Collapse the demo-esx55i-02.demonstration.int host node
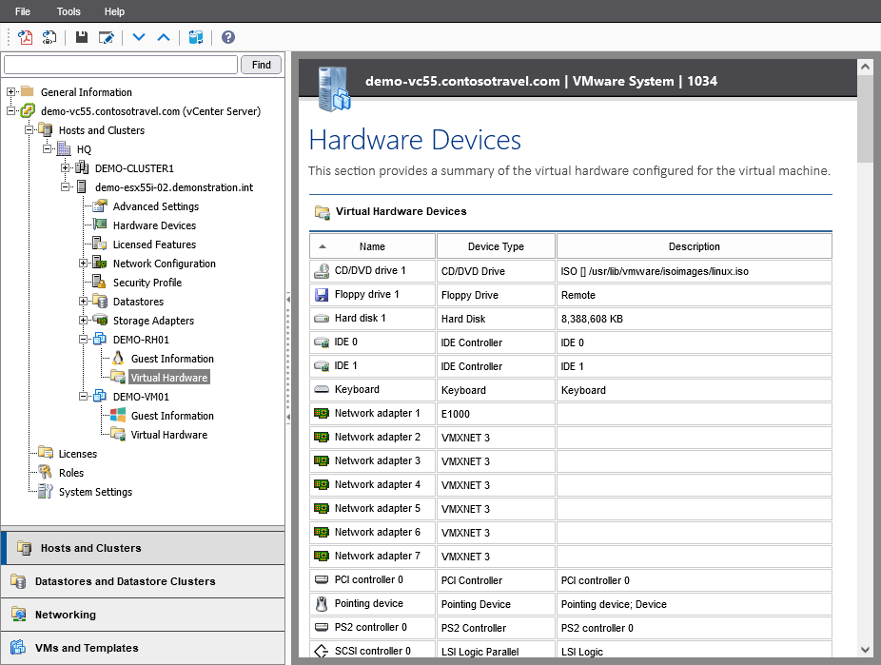 click(66, 186)
